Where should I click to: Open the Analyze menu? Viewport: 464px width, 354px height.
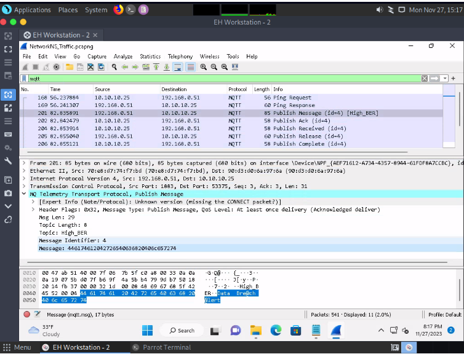(x=123, y=57)
